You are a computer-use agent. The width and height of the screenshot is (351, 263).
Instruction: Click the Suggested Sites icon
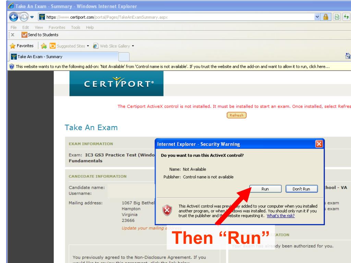coord(52,46)
